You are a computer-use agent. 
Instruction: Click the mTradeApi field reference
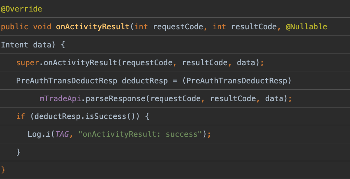click(x=60, y=98)
